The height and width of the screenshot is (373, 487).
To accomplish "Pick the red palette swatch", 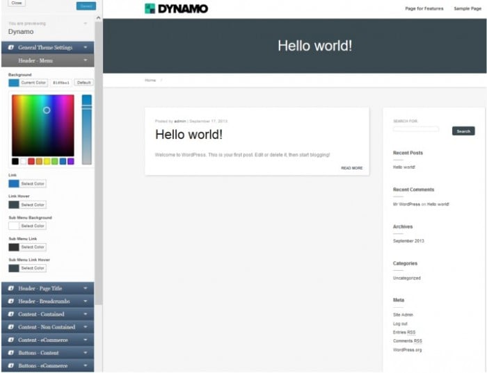I will coord(31,161).
